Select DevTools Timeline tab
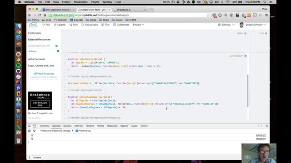Image resolution: width=291 pixels, height=163 pixels. pyautogui.click(x=90, y=126)
